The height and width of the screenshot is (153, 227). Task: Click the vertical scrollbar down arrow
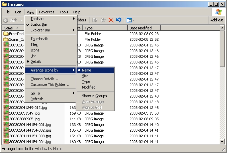[x=222, y=142]
